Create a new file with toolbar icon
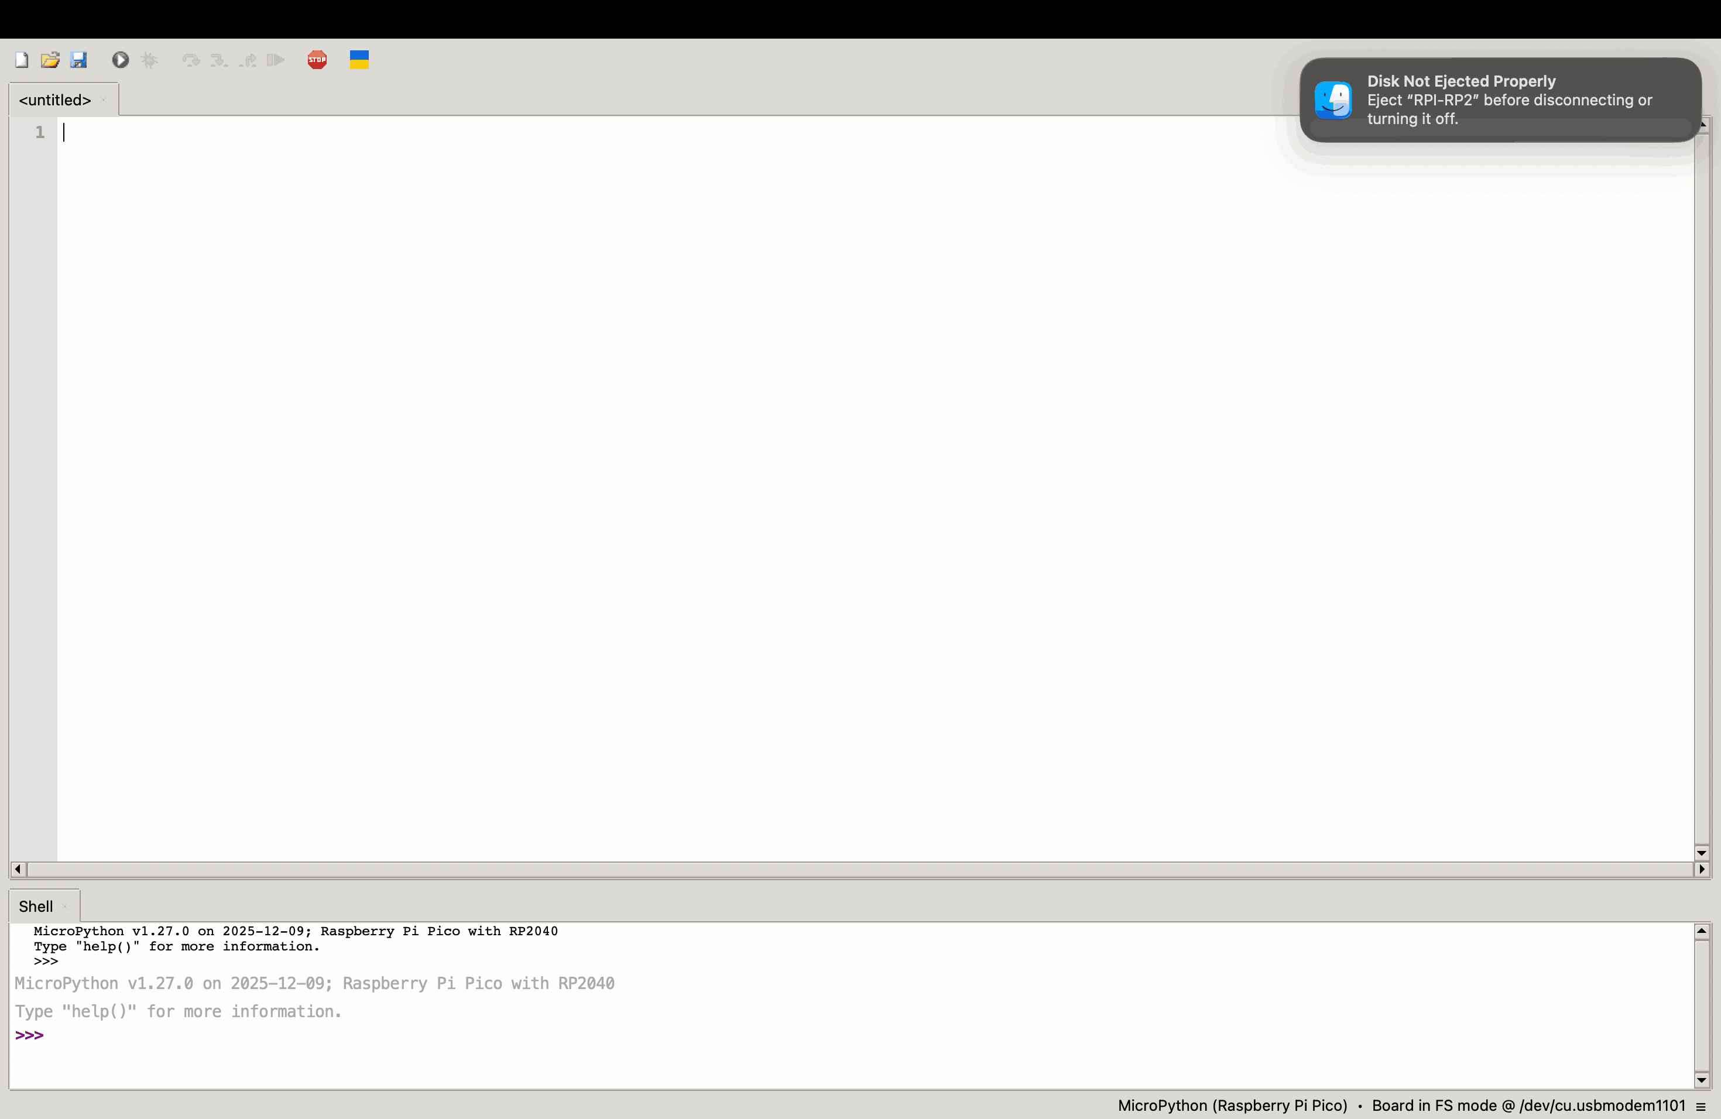1721x1119 pixels. tap(22, 60)
